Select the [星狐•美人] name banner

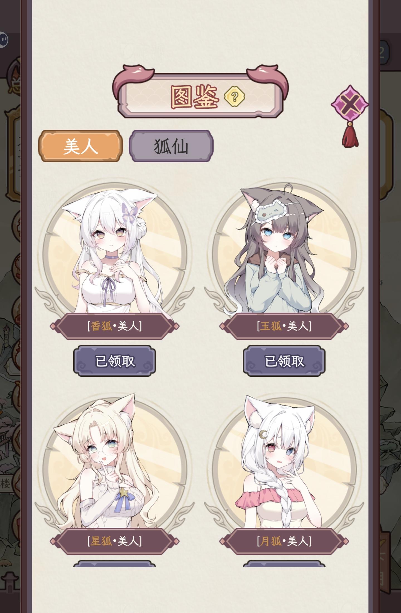(x=114, y=541)
